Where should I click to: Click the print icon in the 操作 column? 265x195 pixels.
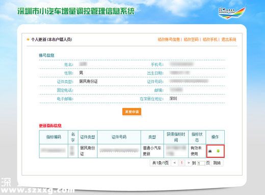(210, 151)
